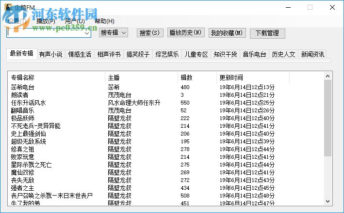Switch to the 最新专辑 tab

(22, 53)
